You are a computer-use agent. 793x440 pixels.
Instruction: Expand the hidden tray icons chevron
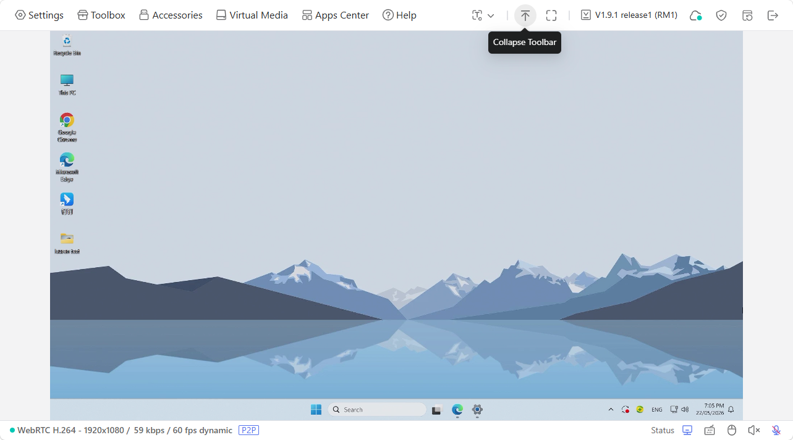(611, 410)
